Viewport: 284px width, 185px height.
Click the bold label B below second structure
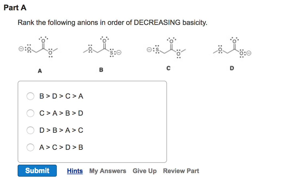coord(101,70)
